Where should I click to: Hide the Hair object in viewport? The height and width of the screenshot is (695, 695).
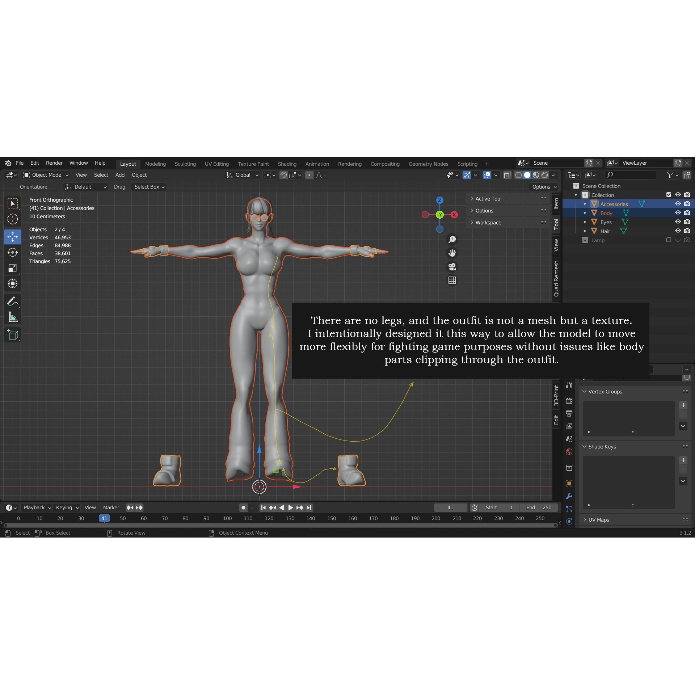tap(678, 231)
